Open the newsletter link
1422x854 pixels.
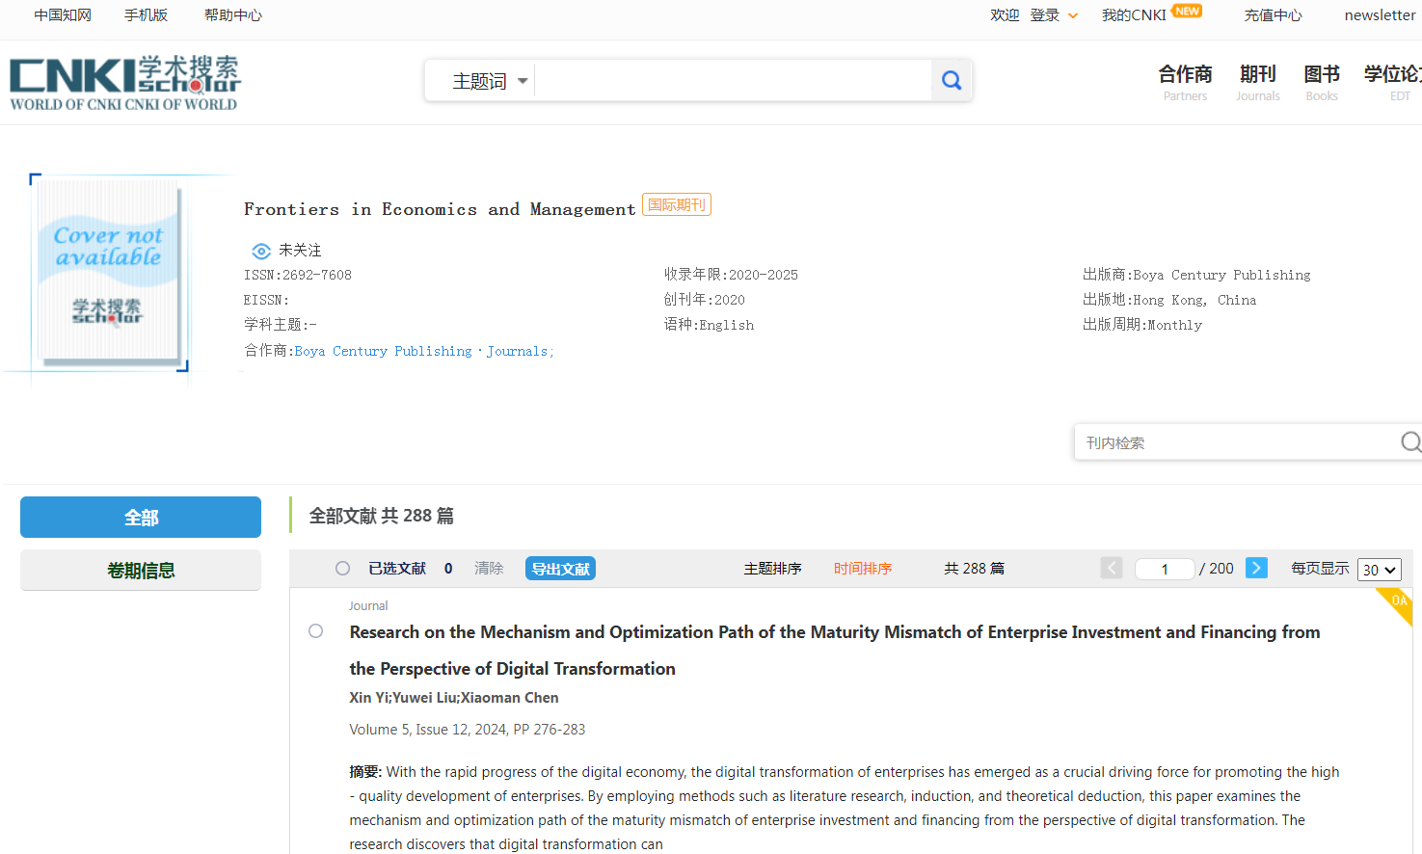pyautogui.click(x=1380, y=15)
